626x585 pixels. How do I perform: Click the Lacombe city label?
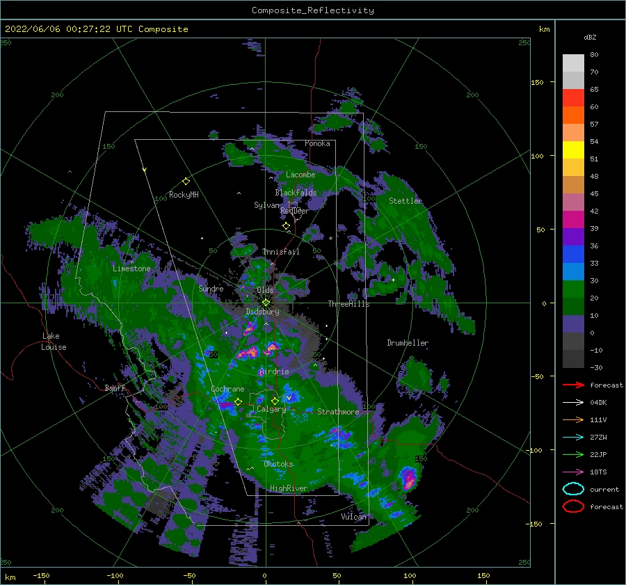click(300, 175)
